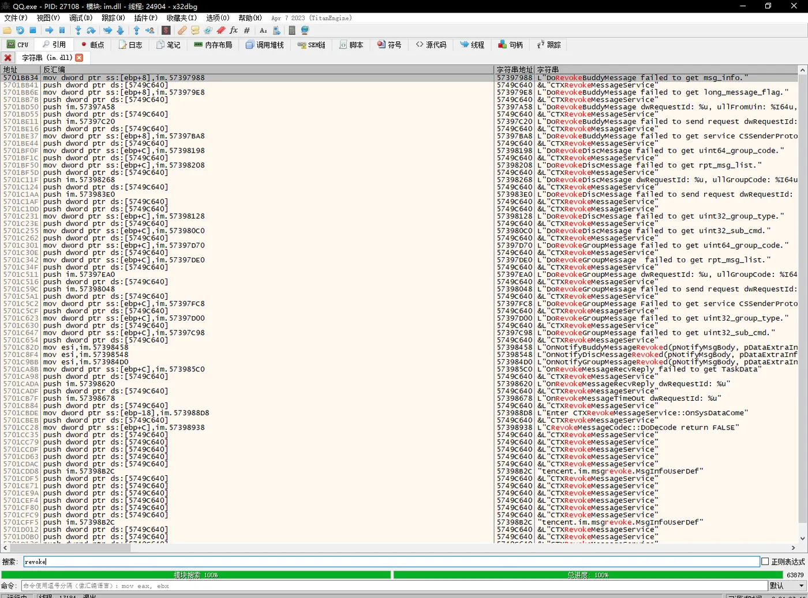Open the 内存布局 memory map tab
This screenshot has width=808, height=598.
213,44
